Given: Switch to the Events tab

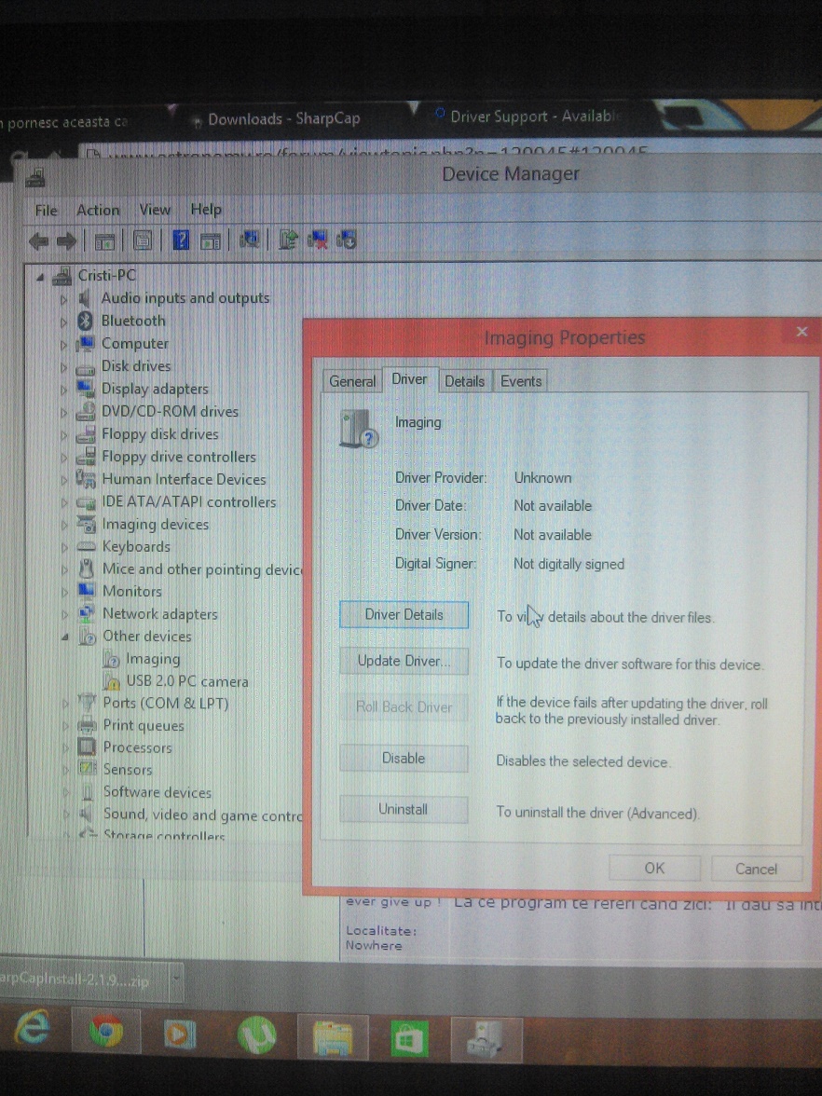Looking at the screenshot, I should pyautogui.click(x=521, y=381).
